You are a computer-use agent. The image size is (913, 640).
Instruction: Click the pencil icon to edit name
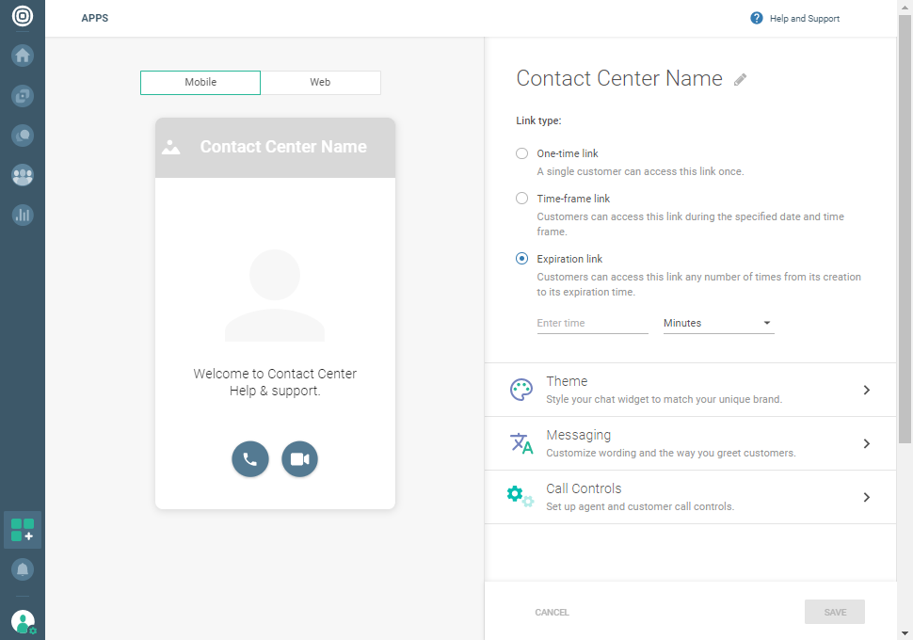coord(741,80)
